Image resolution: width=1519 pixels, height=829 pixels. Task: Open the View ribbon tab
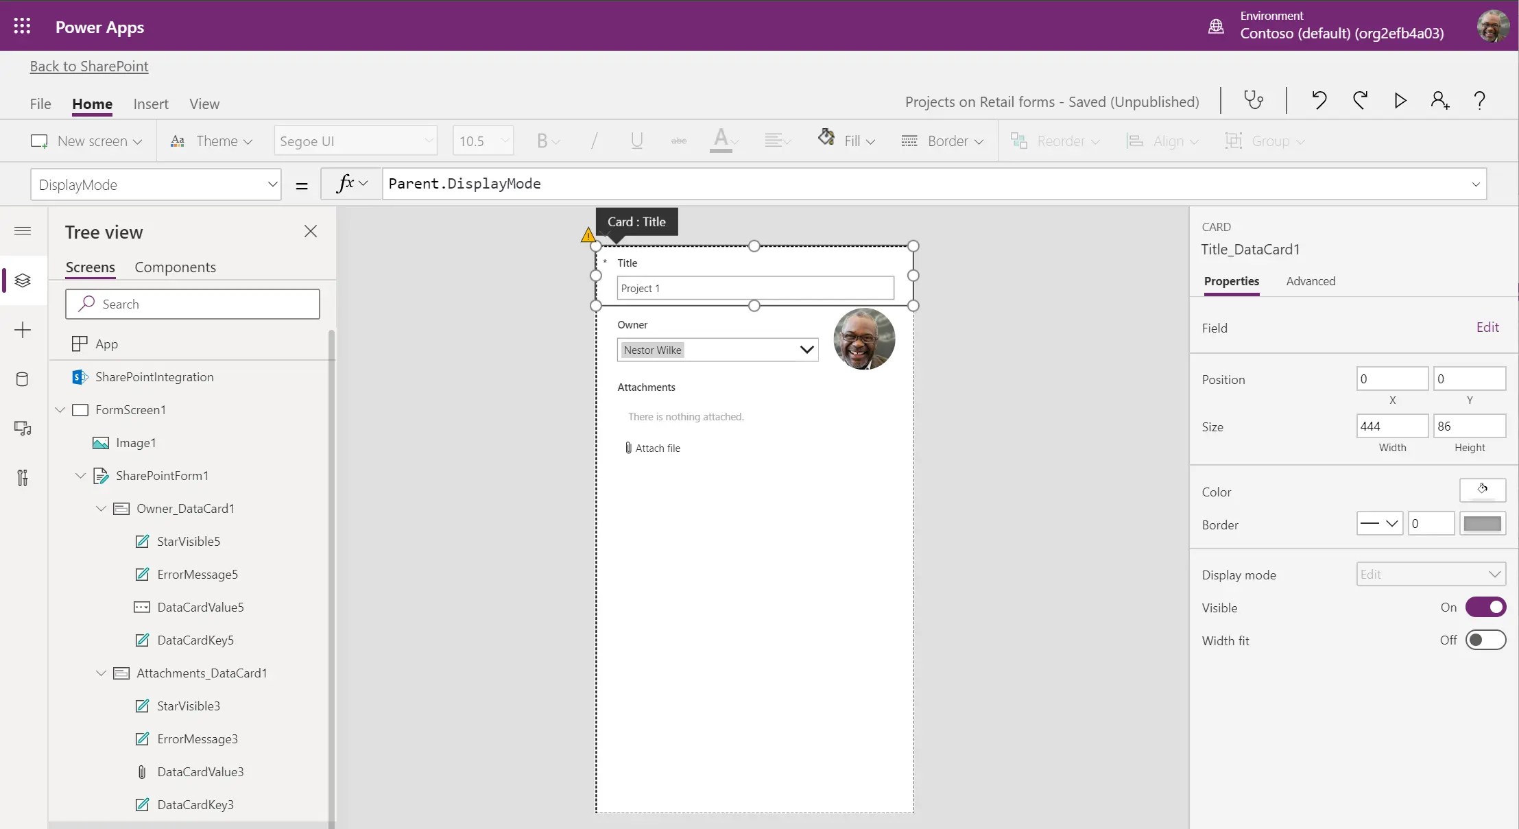(x=204, y=104)
